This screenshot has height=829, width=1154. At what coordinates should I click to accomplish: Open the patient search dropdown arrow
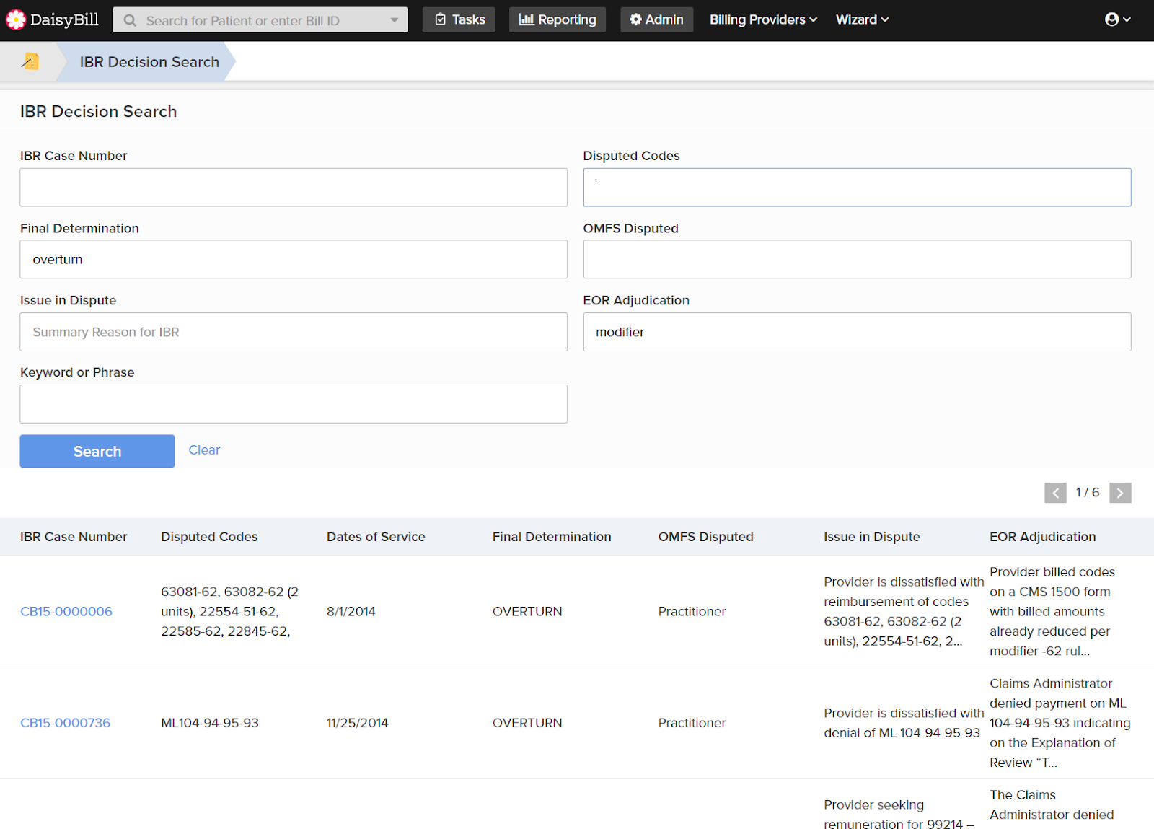394,20
